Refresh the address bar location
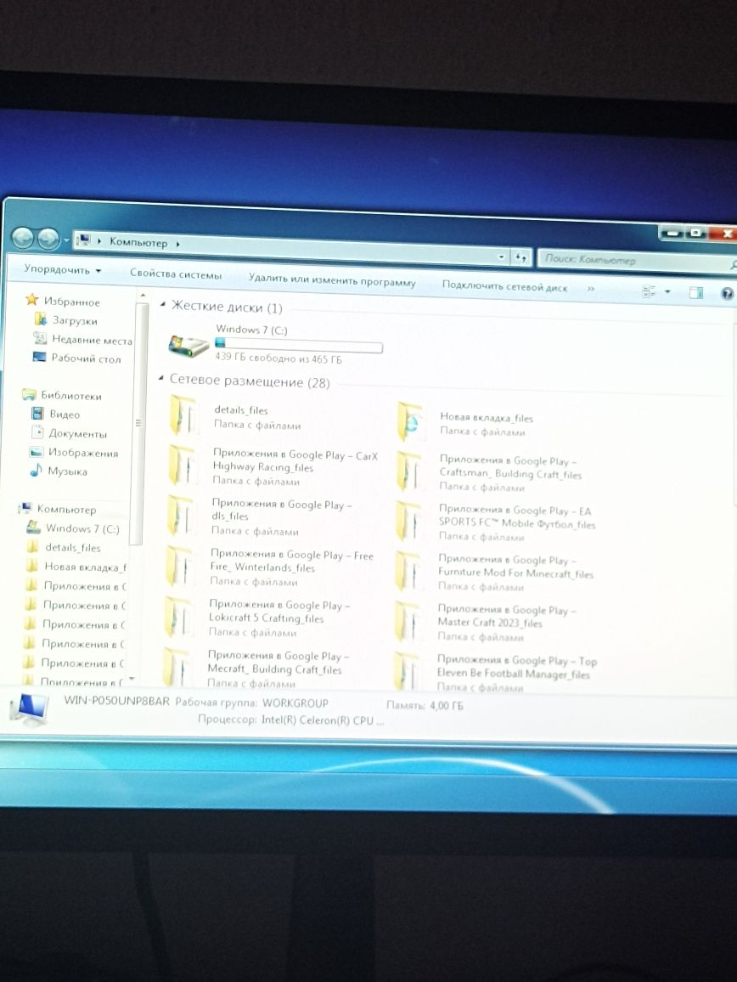Viewport: 737px width, 982px height. (x=521, y=257)
